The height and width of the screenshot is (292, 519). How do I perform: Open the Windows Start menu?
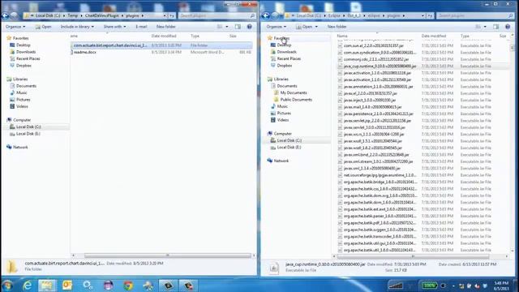tap(7, 285)
